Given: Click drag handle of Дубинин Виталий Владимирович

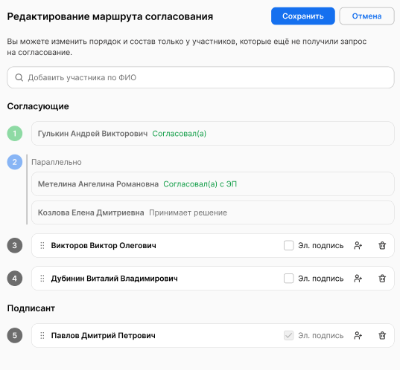Looking at the screenshot, I should point(42,279).
